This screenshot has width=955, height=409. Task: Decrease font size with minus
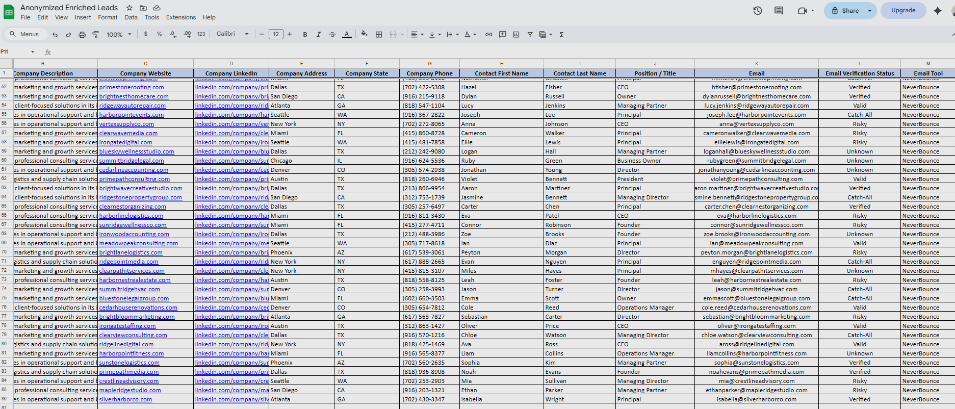[x=262, y=34]
